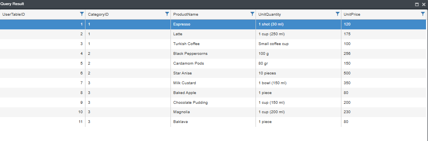Image resolution: width=428 pixels, height=141 pixels.
Task: Click CategoryID cell in Magnolia row
Action: pyautogui.click(x=128, y=112)
